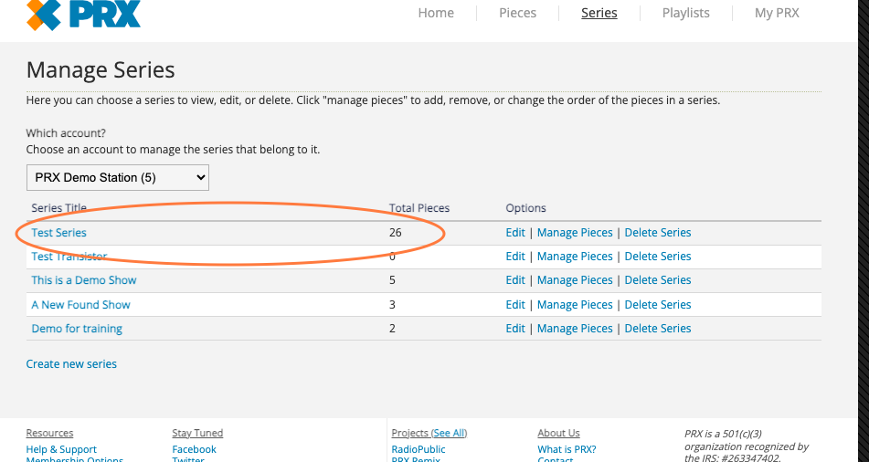Viewport: 869px width, 462px height.
Task: Open the A New Found Show series
Action: 81,305
